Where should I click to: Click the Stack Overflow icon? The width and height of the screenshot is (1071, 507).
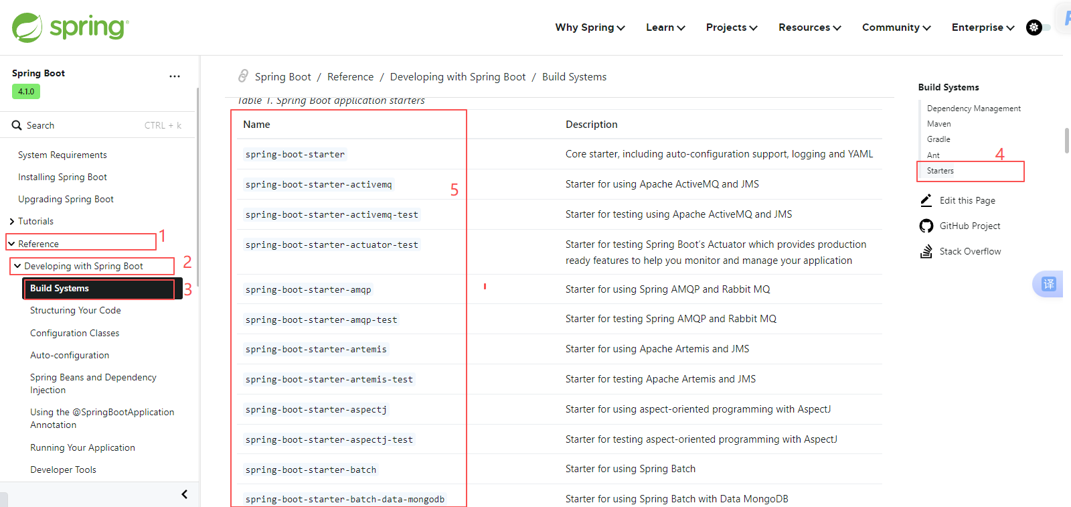[926, 251]
